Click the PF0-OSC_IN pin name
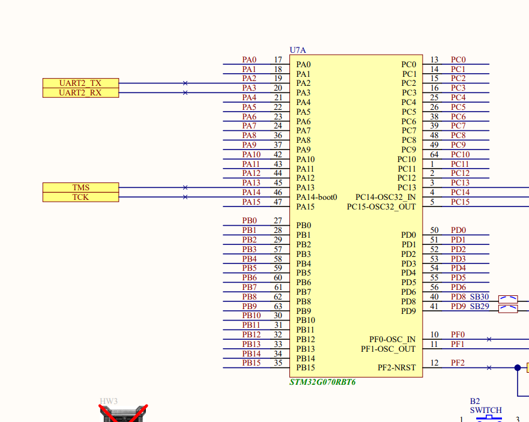Image resolution: width=529 pixels, height=422 pixels. [392, 339]
